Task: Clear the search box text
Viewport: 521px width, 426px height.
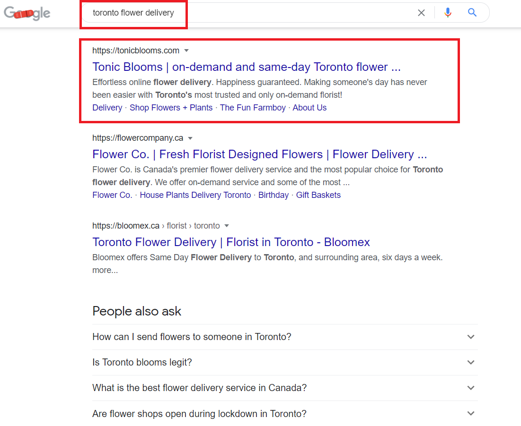Action: (421, 13)
